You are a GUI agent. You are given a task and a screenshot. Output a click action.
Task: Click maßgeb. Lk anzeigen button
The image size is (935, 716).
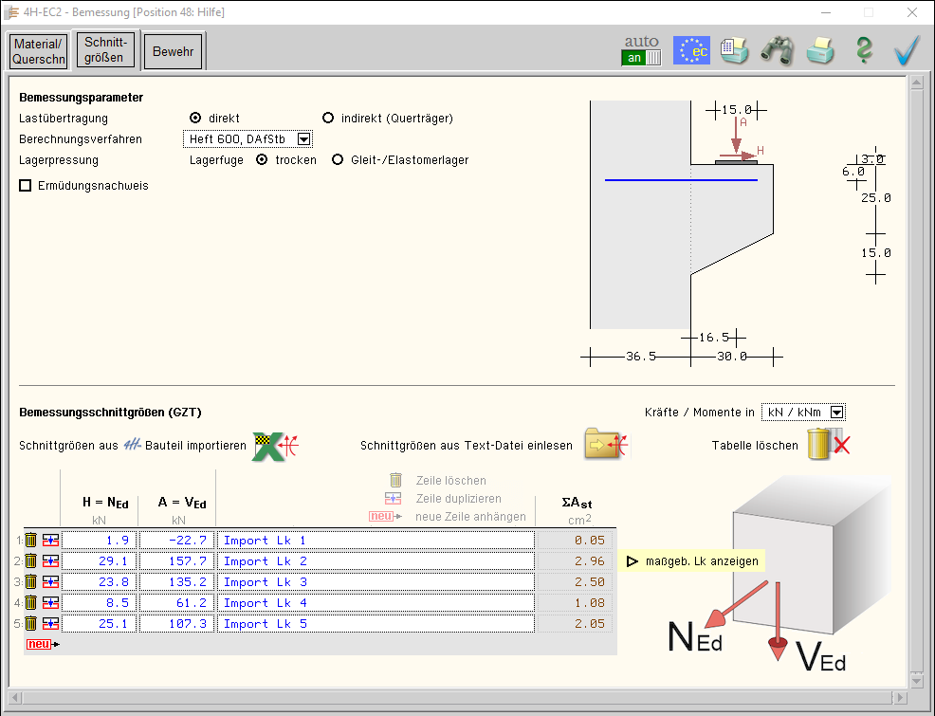[691, 561]
